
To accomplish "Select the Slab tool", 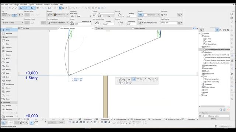I will pos(9,62).
